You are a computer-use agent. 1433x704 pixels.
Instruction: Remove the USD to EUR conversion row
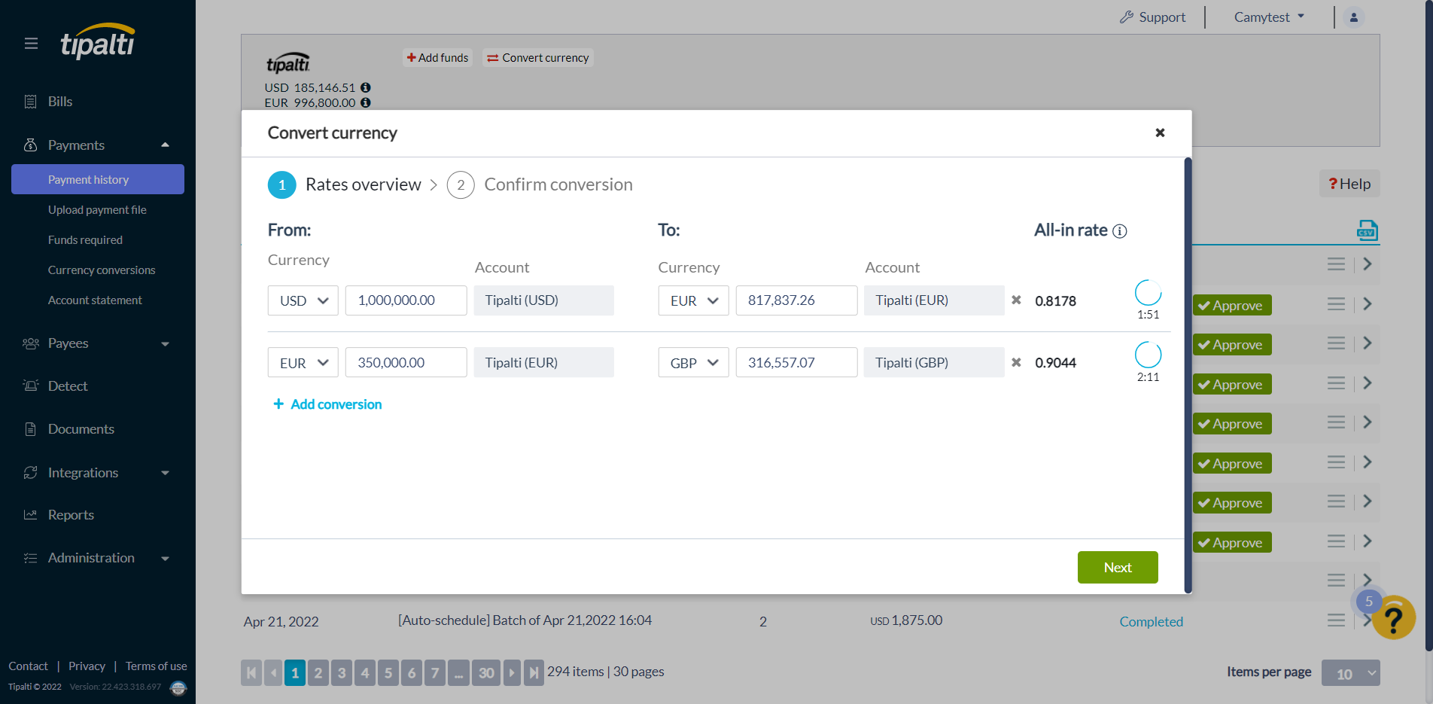tap(1016, 300)
